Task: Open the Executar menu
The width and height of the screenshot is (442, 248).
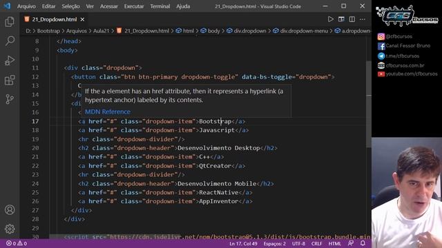Action: coord(134,6)
